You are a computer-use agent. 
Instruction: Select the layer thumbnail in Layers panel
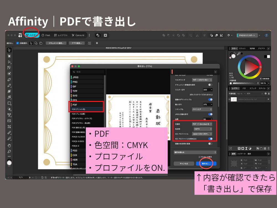[234, 99]
